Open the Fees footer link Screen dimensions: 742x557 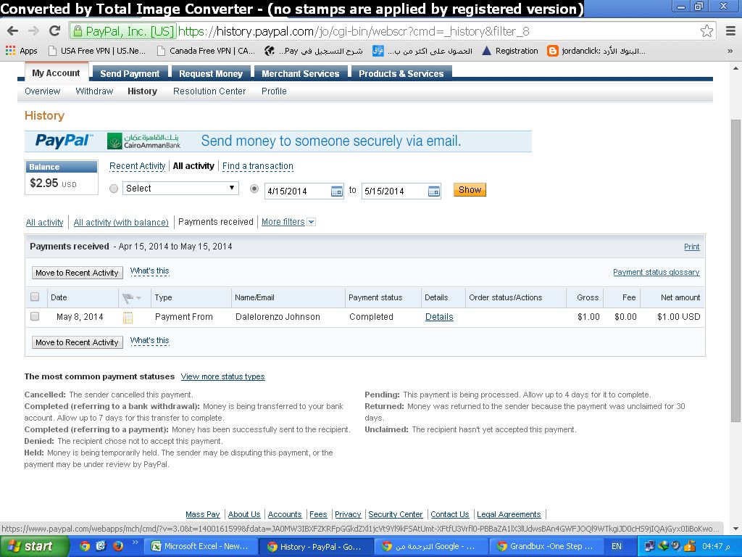click(318, 514)
